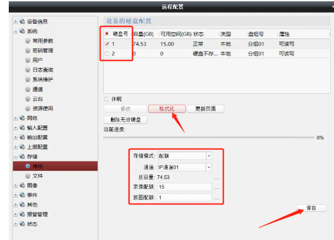Click the gear icon beside 云台
Viewport: 334px width, 240px height.
[x=28, y=99]
